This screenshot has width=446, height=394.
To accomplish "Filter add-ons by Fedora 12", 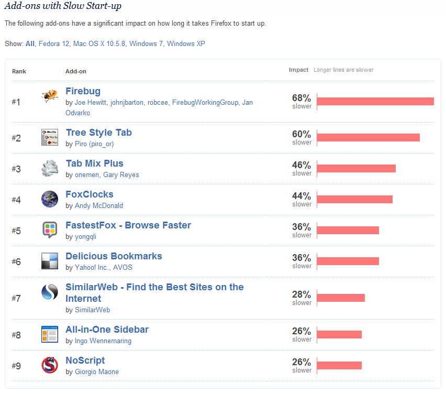I will pyautogui.click(x=54, y=44).
